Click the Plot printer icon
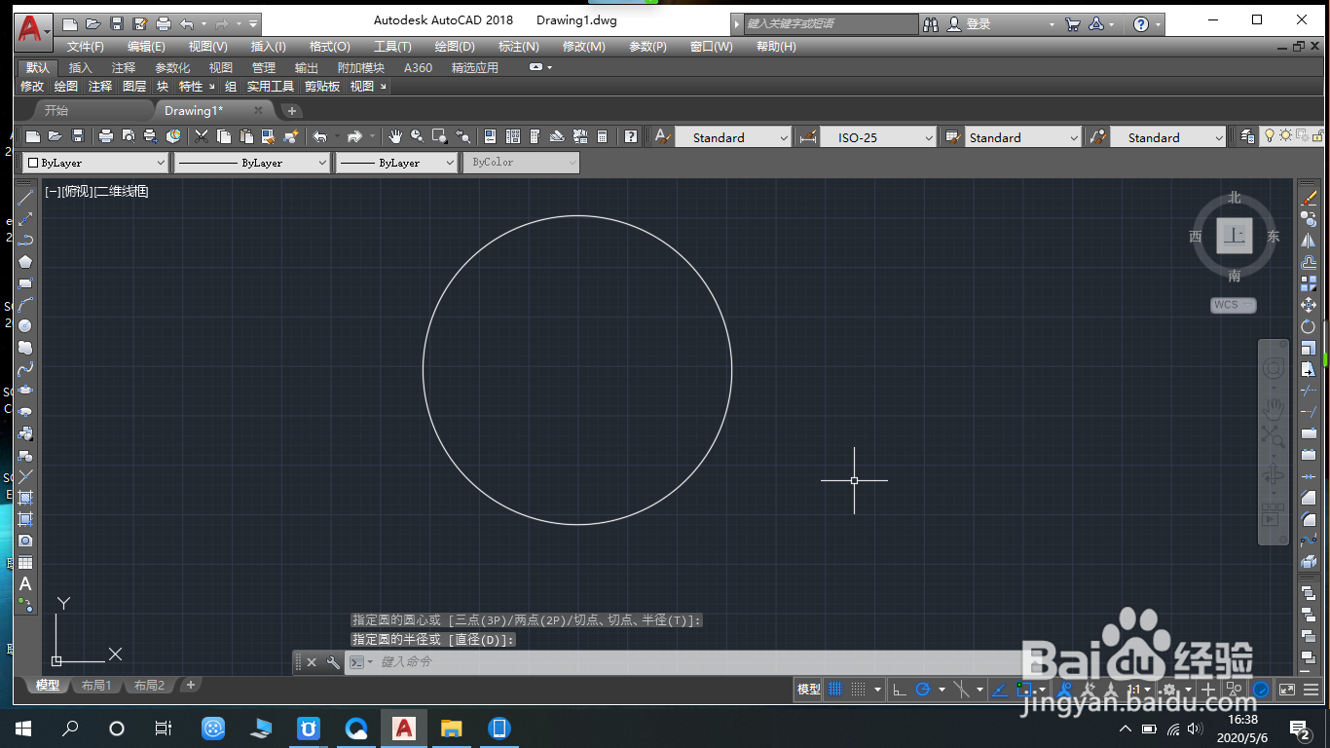Screen dimensions: 1330x748 [106, 136]
